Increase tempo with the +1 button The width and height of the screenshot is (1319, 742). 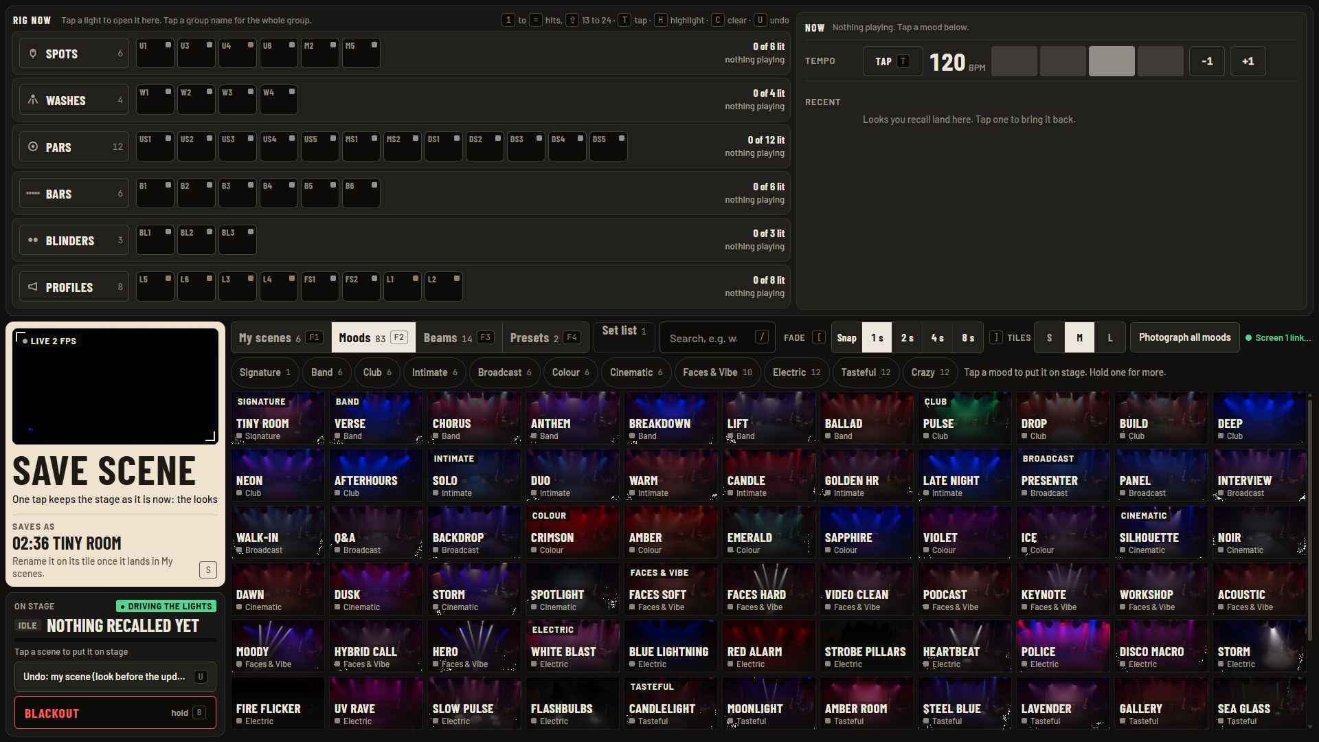(x=1248, y=62)
